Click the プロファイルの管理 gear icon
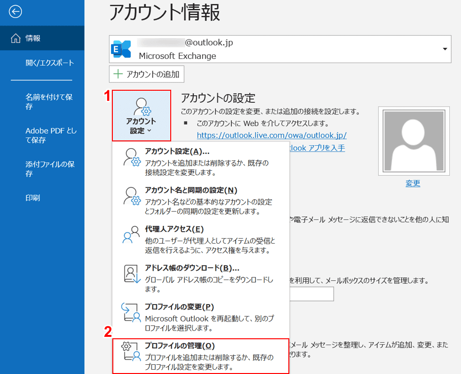The height and width of the screenshot is (374, 461). click(131, 351)
